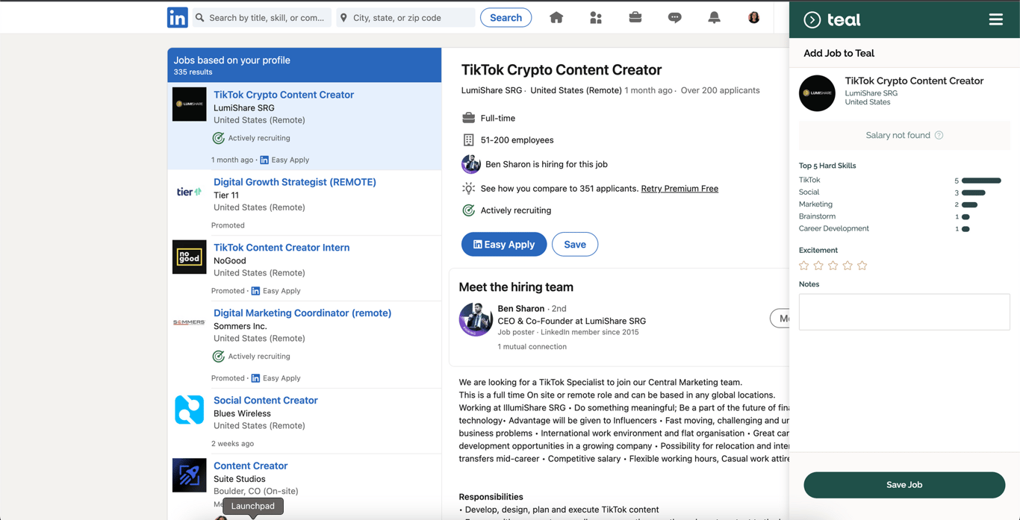The image size is (1020, 520).
Task: Click the Launchpad tooltip label
Action: (252, 506)
